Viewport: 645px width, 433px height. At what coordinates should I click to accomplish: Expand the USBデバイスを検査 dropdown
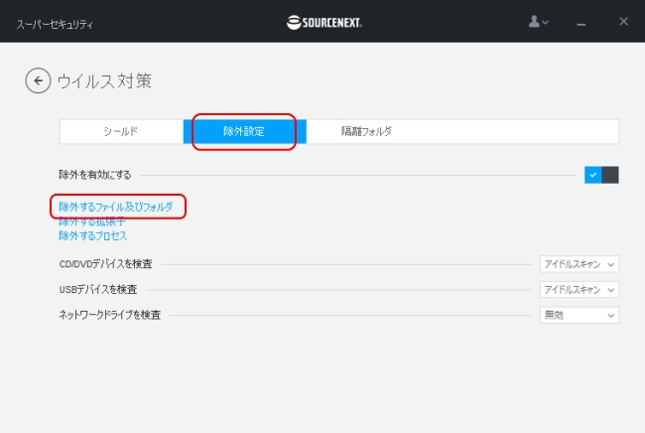pyautogui.click(x=580, y=290)
